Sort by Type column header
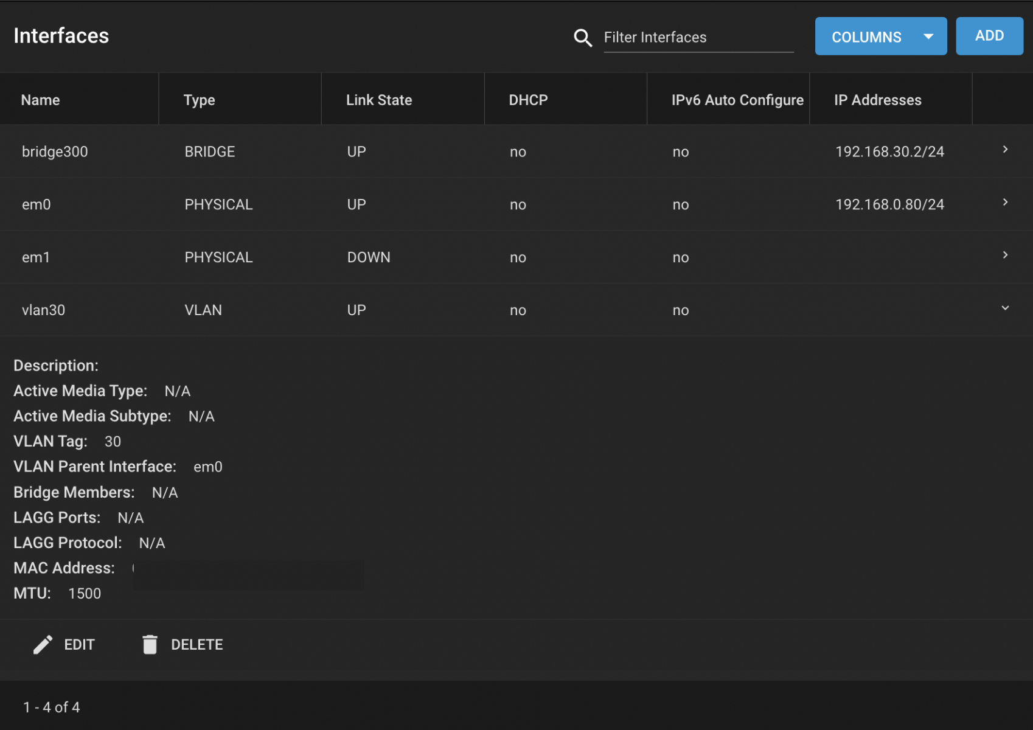This screenshot has height=730, width=1033. (x=199, y=100)
